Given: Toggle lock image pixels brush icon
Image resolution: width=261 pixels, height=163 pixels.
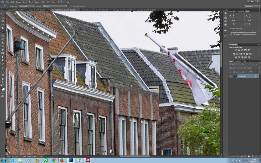Looking at the screenshot, I should tap(238, 72).
